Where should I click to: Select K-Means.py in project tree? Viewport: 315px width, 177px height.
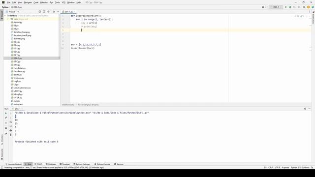pos(19,78)
